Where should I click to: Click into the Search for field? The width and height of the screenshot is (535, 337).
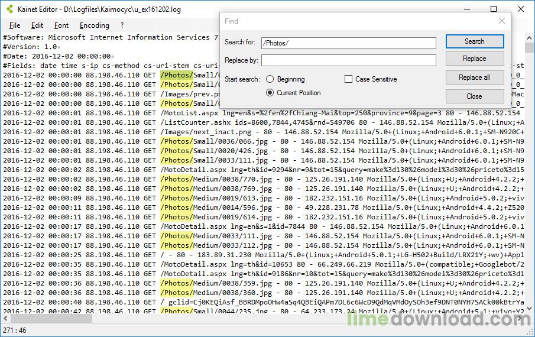[x=349, y=43]
